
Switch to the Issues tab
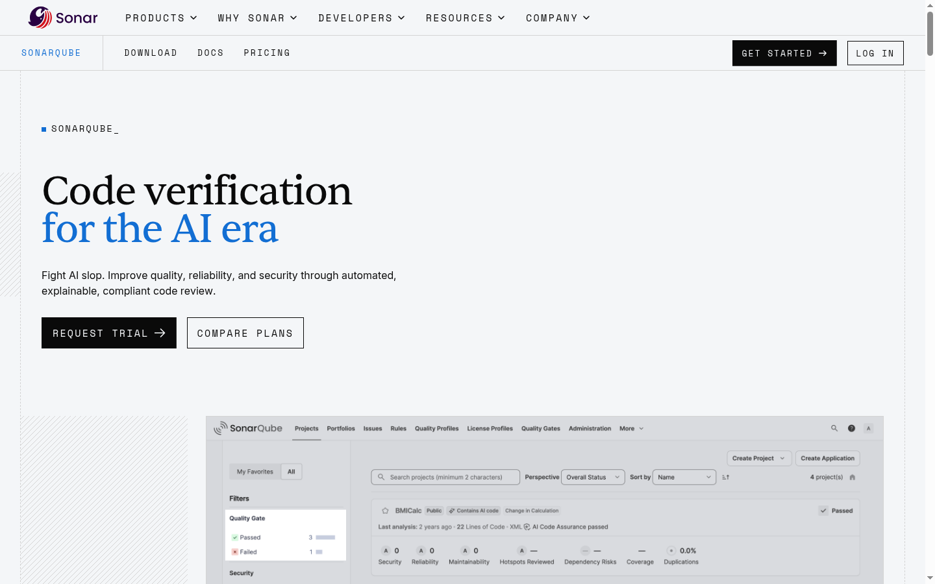coord(373,429)
